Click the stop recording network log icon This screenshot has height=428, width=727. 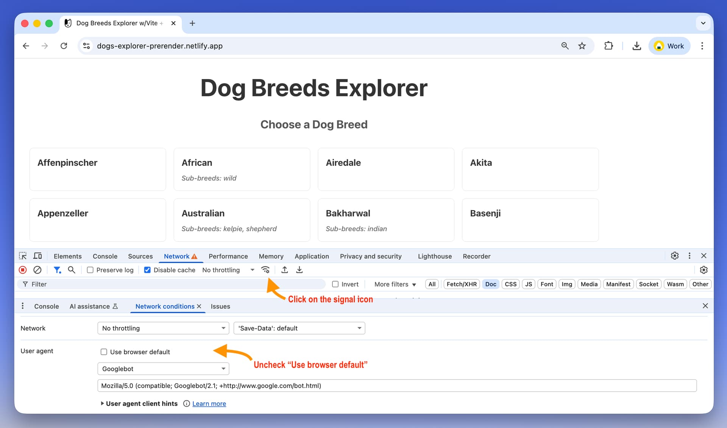pyautogui.click(x=23, y=270)
